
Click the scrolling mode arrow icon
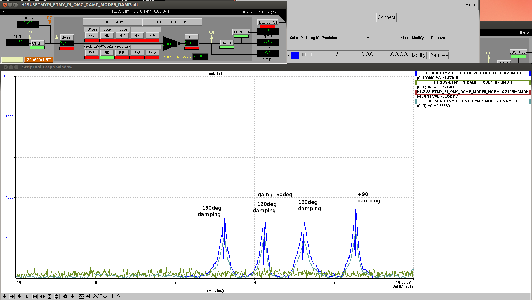tap(88, 297)
